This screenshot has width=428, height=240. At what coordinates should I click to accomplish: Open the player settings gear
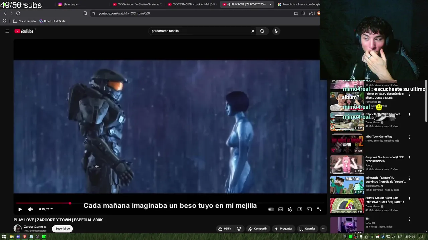(290, 209)
